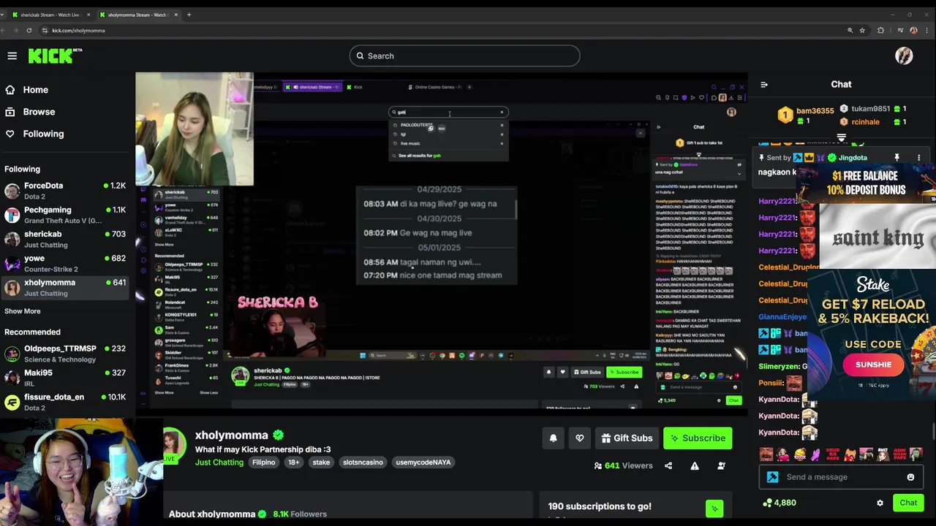Open chat settings gear
This screenshot has height=526, width=936.
880,503
